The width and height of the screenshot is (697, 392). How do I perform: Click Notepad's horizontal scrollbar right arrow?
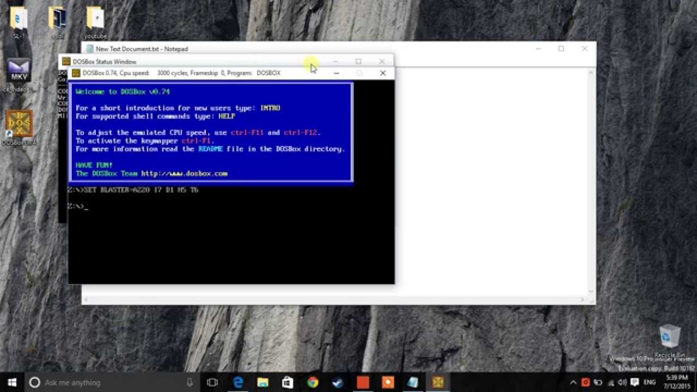(582, 300)
